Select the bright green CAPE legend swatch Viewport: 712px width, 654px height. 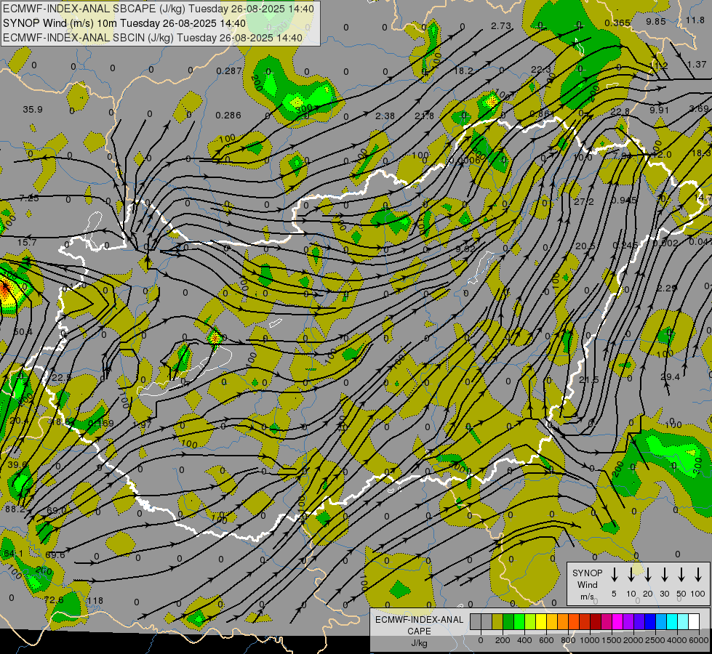pyautogui.click(x=519, y=622)
